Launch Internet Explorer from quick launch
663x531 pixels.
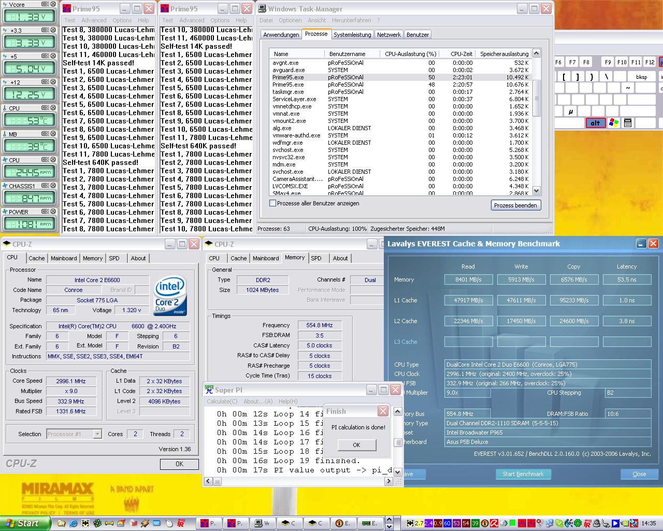click(73, 523)
